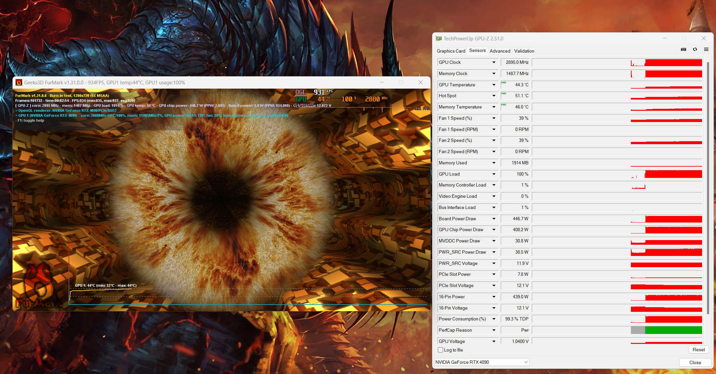Expand the Board Power Draw dropdown arrow
Screen dimensions: 716x374
[494, 219]
